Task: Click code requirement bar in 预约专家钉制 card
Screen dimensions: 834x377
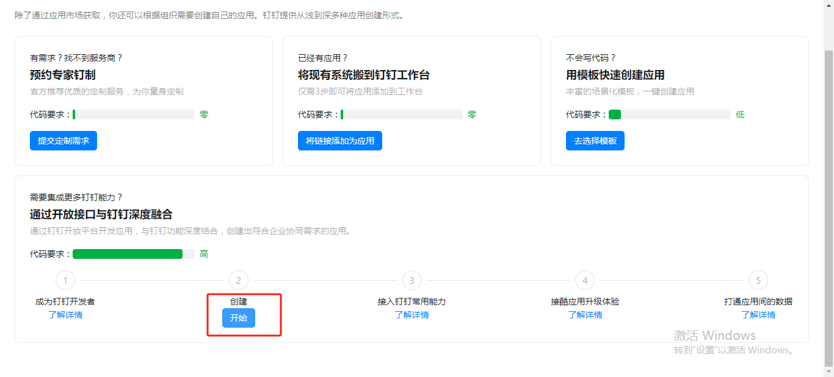Action: tap(134, 115)
